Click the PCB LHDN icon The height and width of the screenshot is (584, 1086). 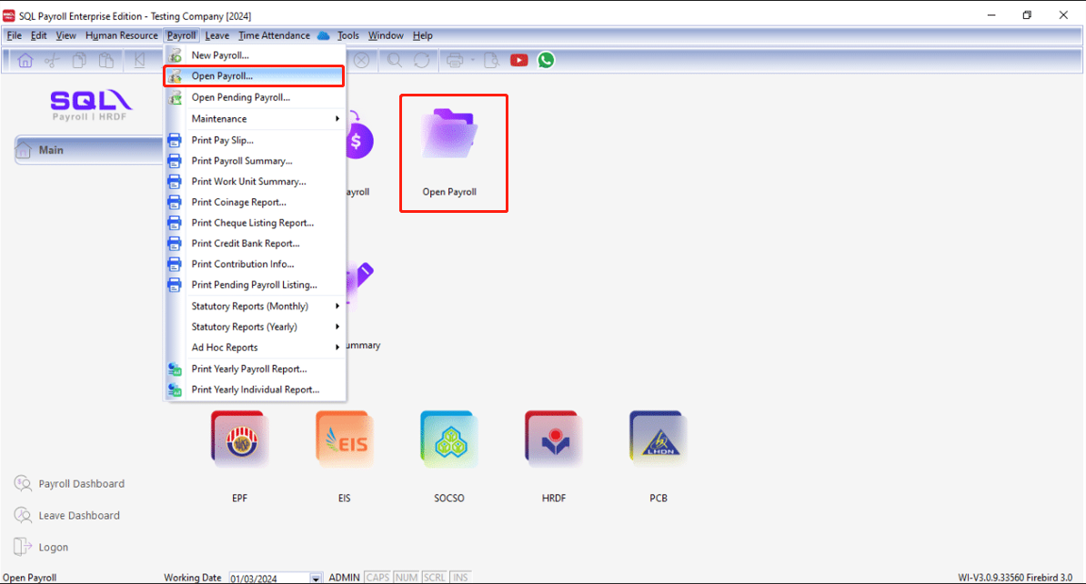(658, 440)
